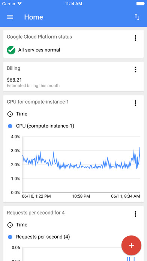The width and height of the screenshot is (147, 261).
Task: Tap the CPU chart spike near 8:34 AM
Action: coord(139,148)
